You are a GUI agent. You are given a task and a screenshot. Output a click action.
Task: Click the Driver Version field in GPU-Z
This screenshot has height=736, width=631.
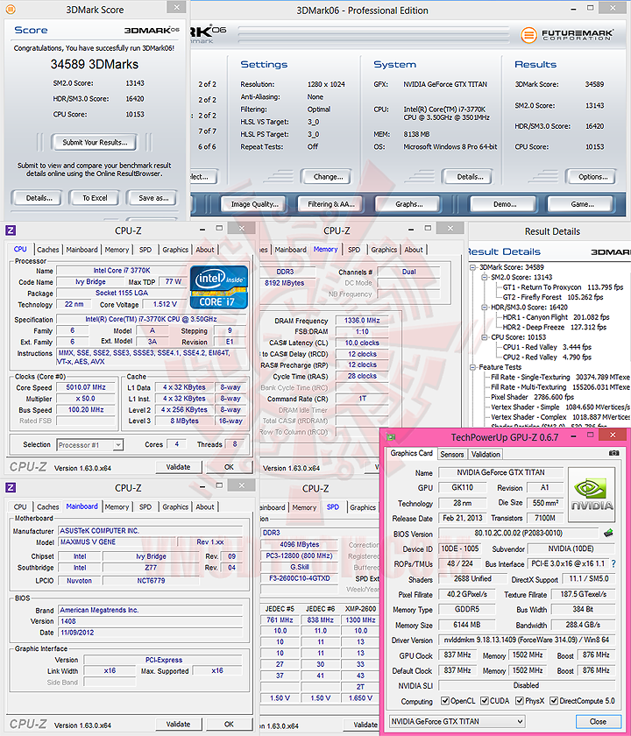[527, 640]
